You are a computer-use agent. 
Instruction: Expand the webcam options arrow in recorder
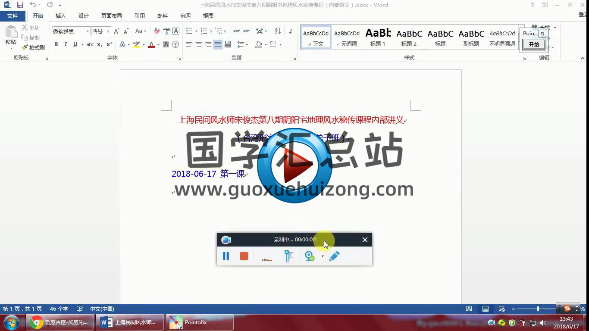pos(323,256)
